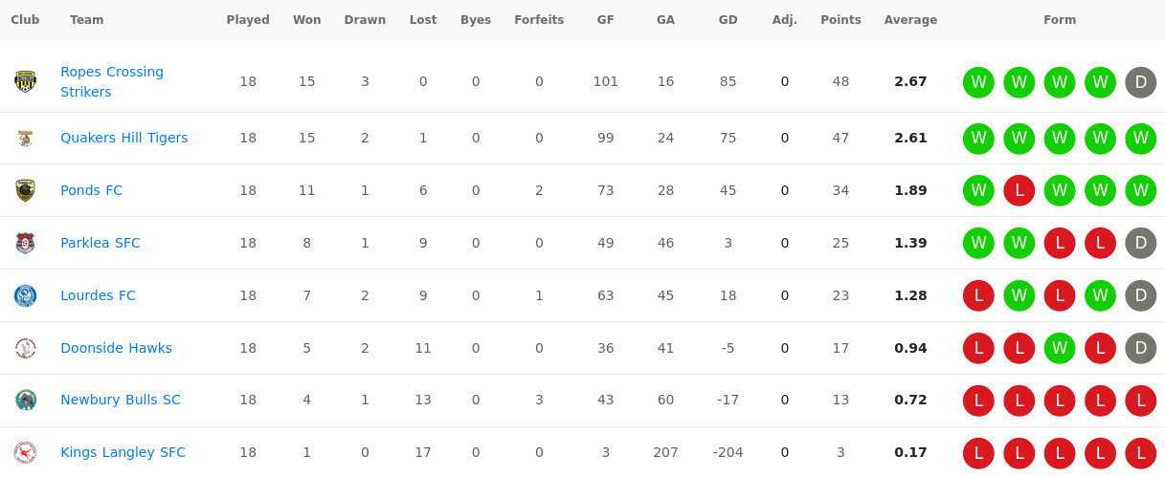Click Doonside Hawks' green W form badge
The height and width of the screenshot is (477, 1165).
pos(1060,348)
